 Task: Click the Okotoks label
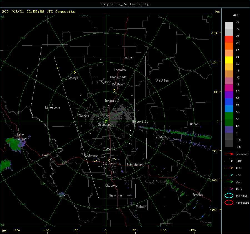pyautogui.click(x=111, y=186)
